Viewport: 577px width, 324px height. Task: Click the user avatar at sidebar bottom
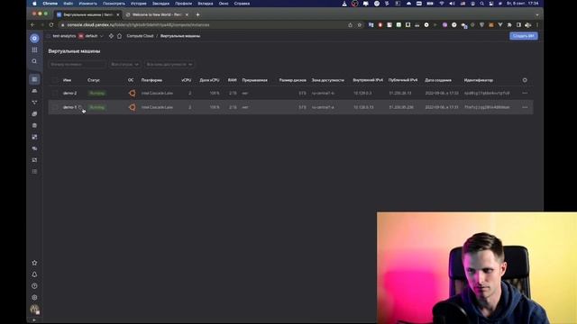tap(34, 309)
